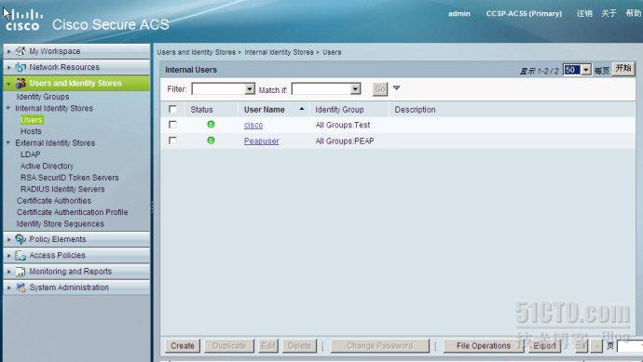This screenshot has height=362, width=643.
Task: Click the 注销 logout link
Action: pos(584,13)
